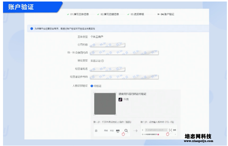Image resolution: width=228 pixels, height=146 pixels.
Task: Click the 经营者姓名 field
Action: [107, 69]
